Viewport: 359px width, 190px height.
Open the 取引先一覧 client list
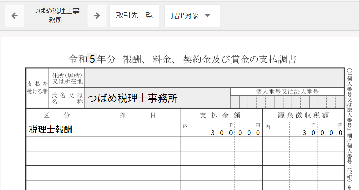pyautogui.click(x=135, y=16)
